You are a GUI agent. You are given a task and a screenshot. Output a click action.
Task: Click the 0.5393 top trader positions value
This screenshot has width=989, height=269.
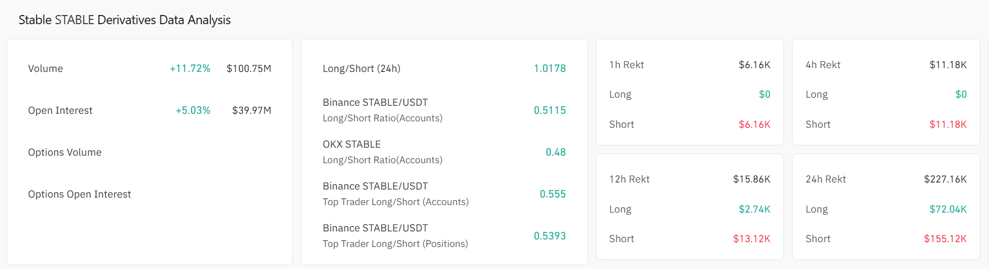550,236
